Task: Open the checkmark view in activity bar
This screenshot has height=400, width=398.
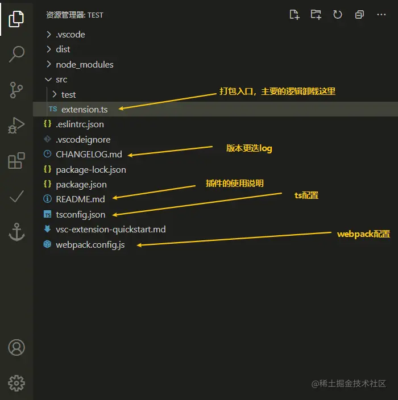Action: (x=16, y=197)
